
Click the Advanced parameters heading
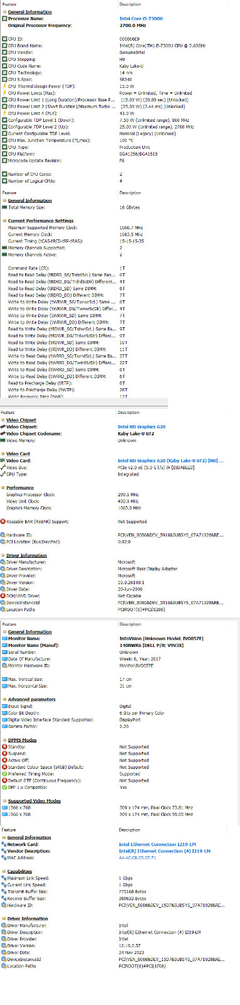point(32,700)
